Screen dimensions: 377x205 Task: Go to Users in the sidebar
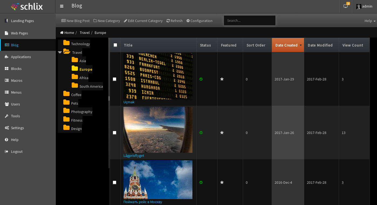pos(15,104)
